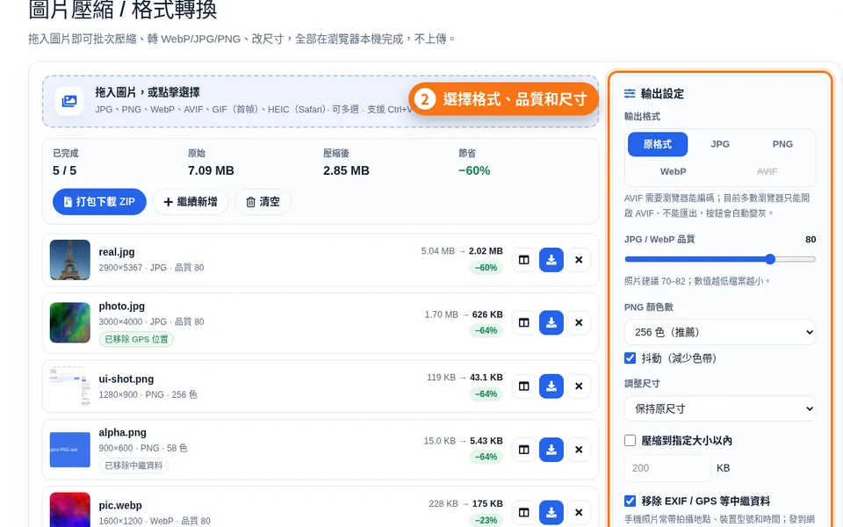Remove ui-shot.png from the list
Image resolution: width=843 pixels, height=527 pixels.
tap(579, 386)
